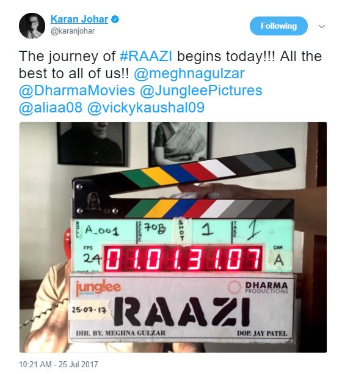Open the #RAAZI hashtag
342x374 pixels.
point(145,56)
